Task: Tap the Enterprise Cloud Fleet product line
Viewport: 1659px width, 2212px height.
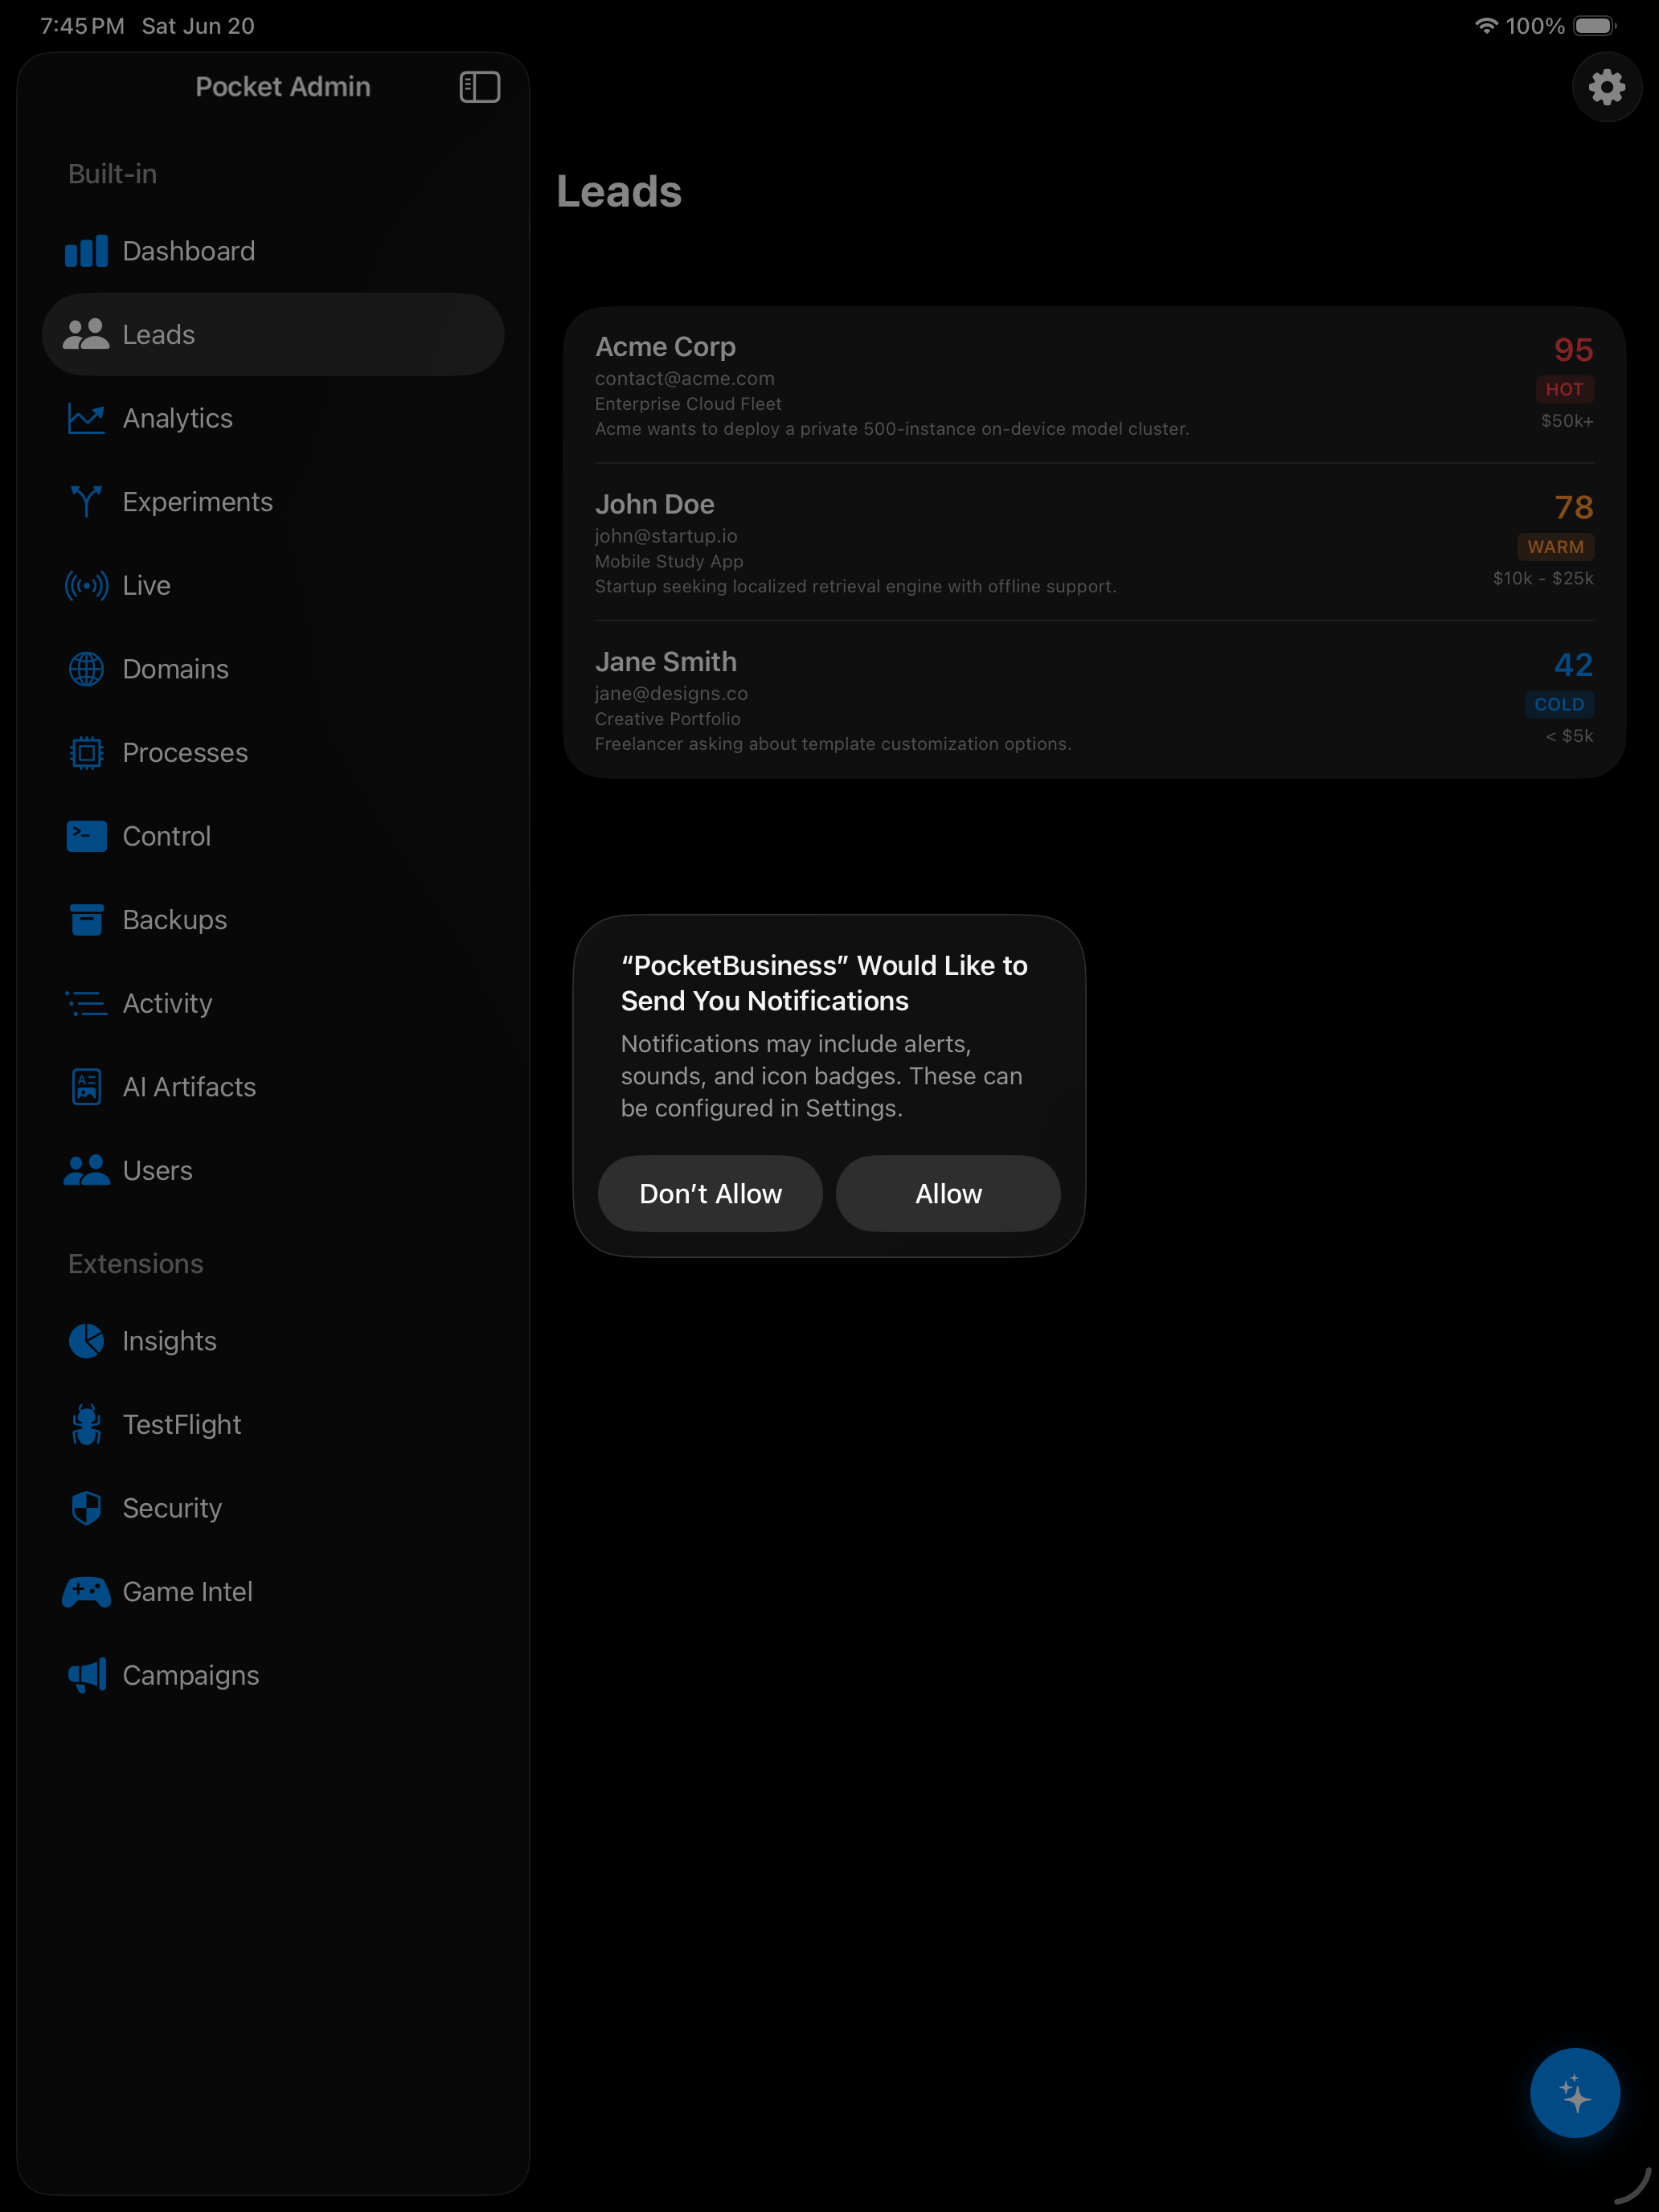Action: (688, 404)
